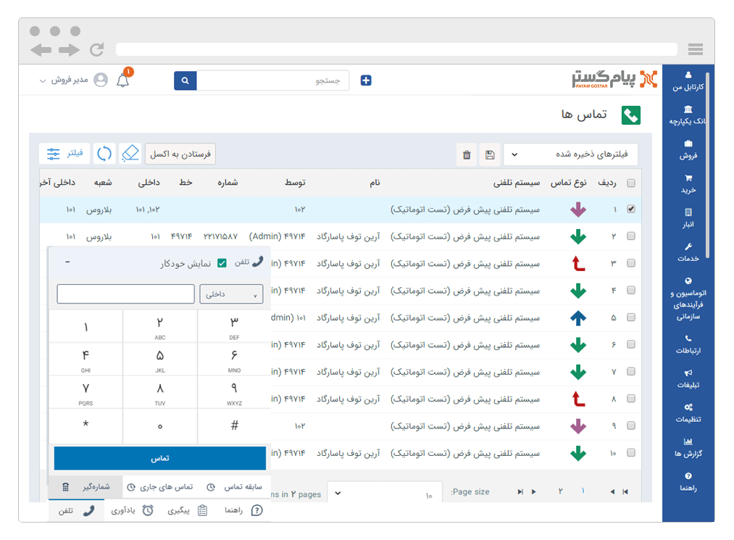
Task: Open the داخلی dropdown in the dialer
Action: 231,294
